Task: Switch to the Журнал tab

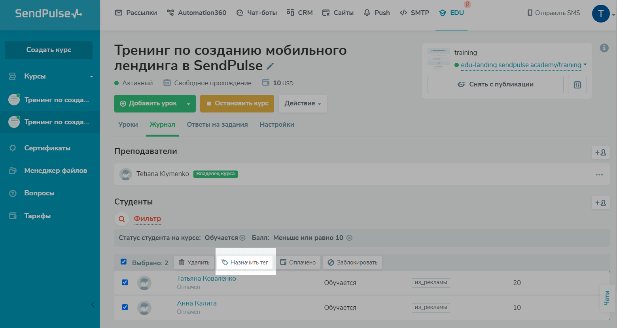Action: 162,125
